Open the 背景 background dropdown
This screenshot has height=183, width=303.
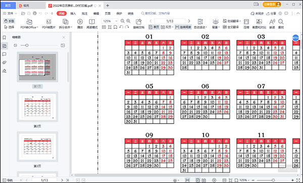click(216, 24)
